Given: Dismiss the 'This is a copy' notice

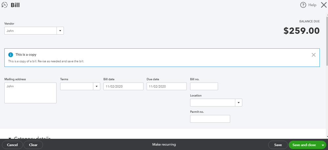Looking at the screenshot, I should click(314, 55).
